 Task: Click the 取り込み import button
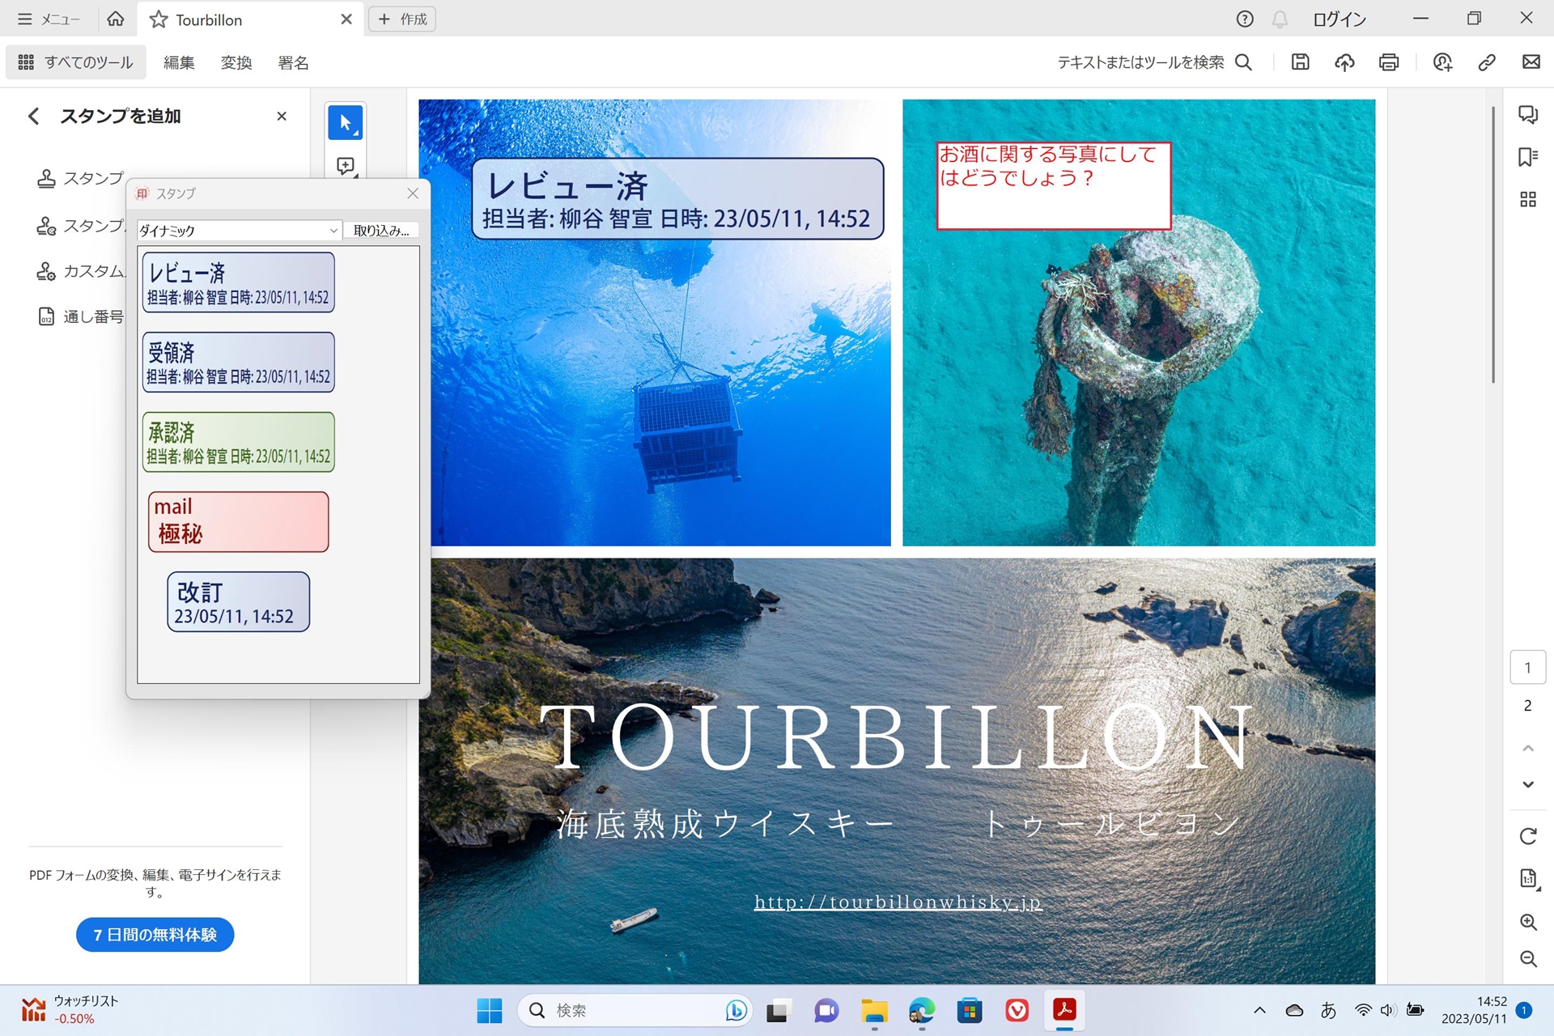tap(381, 231)
